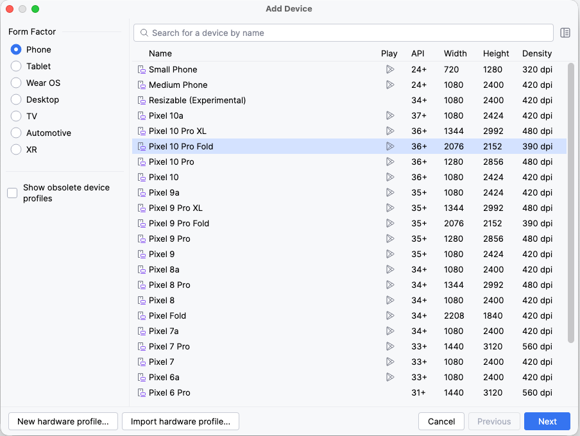
Task: Click the Form Factor heading
Action: (32, 32)
